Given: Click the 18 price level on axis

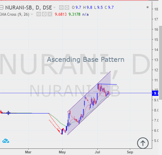Looking at the screenshot, I should point(156,9).
